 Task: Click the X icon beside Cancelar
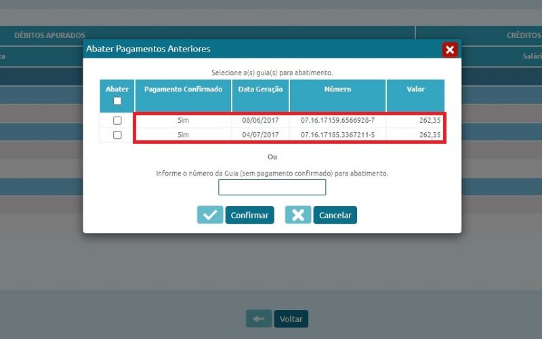(298, 215)
